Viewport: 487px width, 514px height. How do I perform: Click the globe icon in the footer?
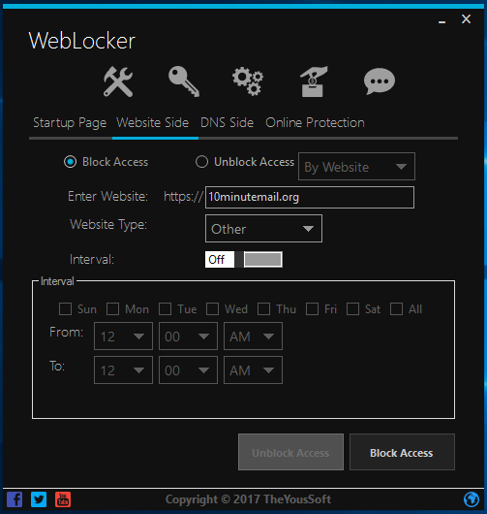coord(472,499)
